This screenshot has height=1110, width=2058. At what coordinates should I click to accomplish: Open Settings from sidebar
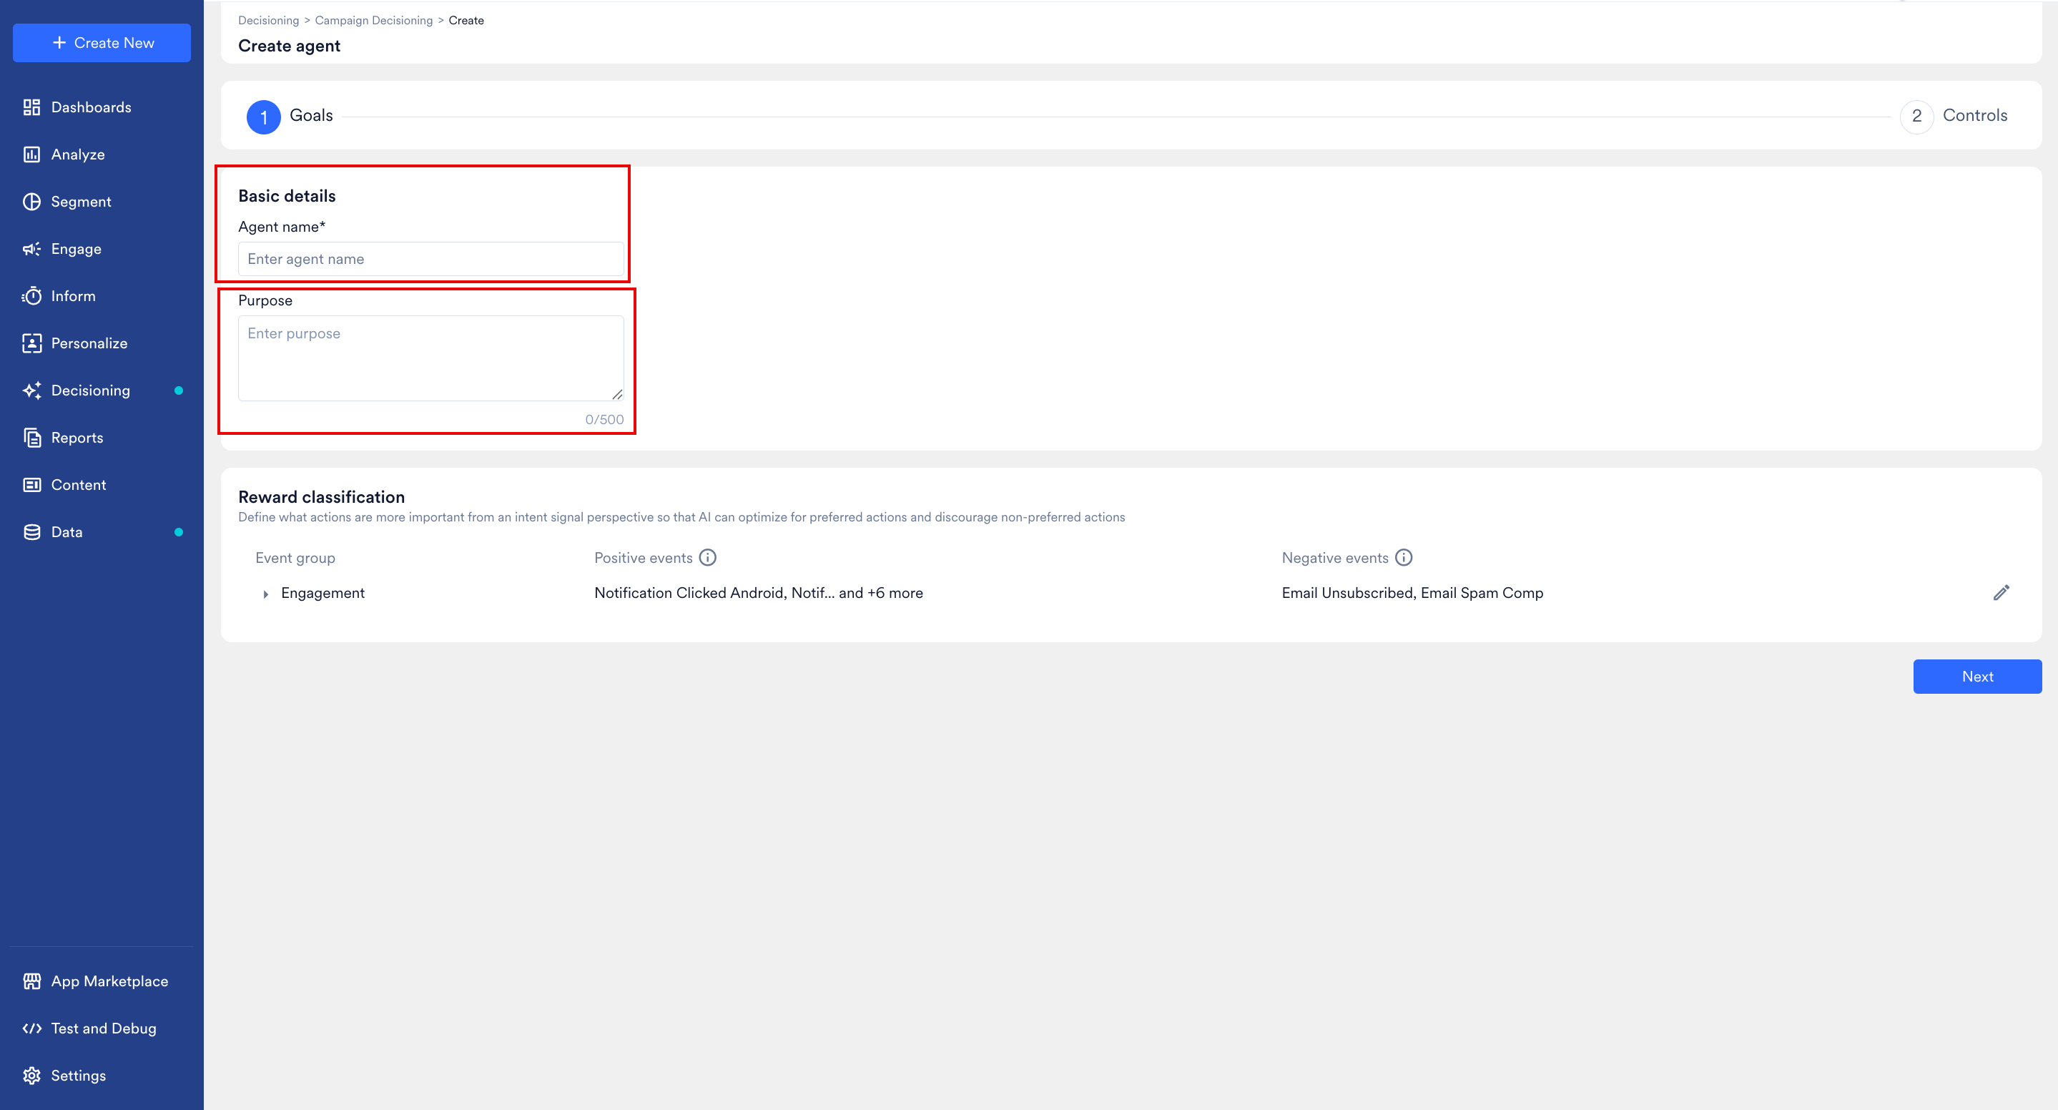click(78, 1076)
